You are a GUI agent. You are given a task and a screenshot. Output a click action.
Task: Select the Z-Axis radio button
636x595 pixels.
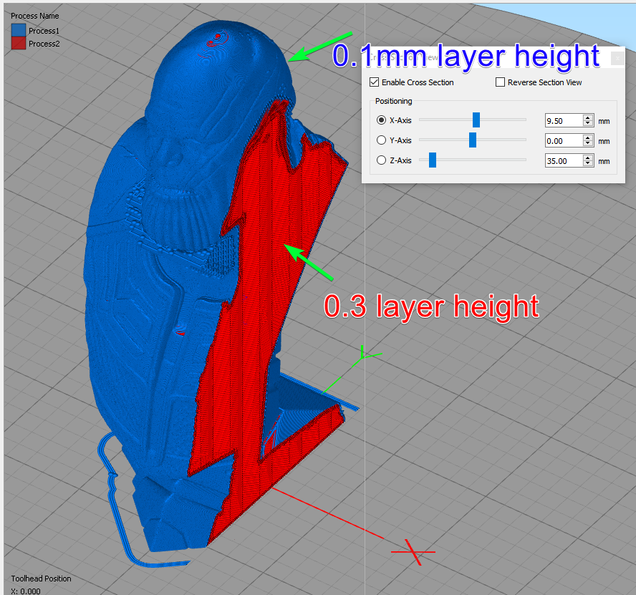382,160
